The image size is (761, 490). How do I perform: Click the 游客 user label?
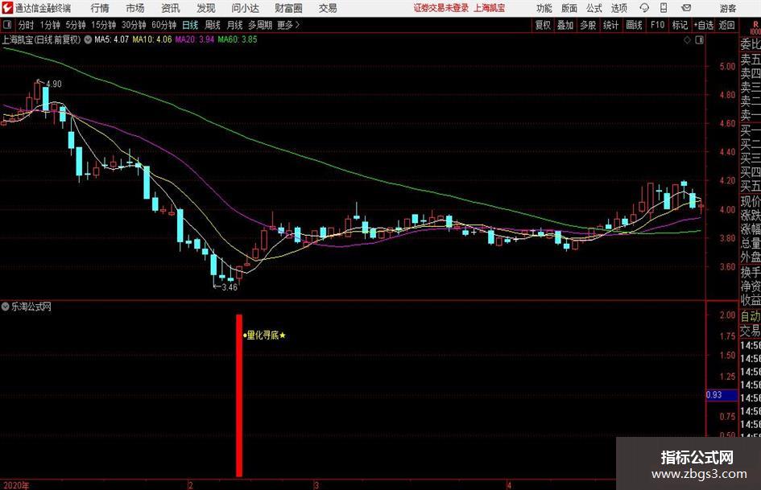coord(728,8)
